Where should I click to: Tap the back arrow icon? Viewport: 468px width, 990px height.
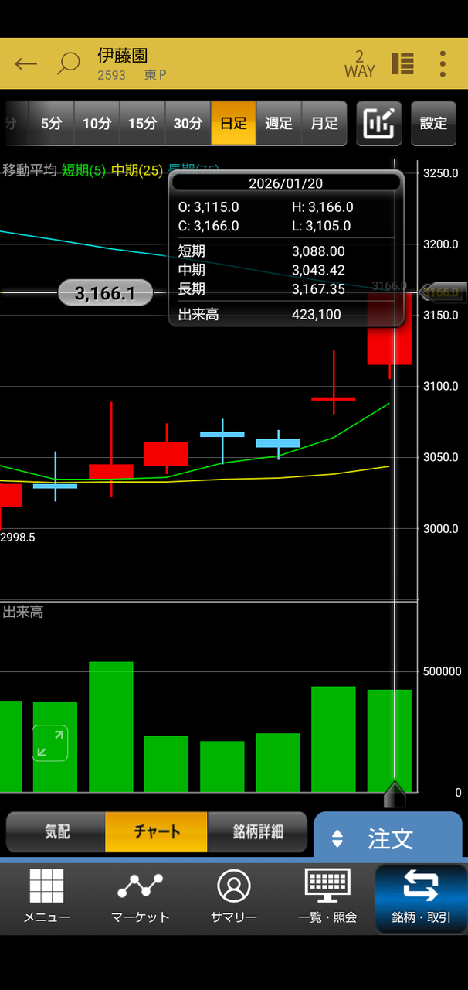click(x=25, y=63)
